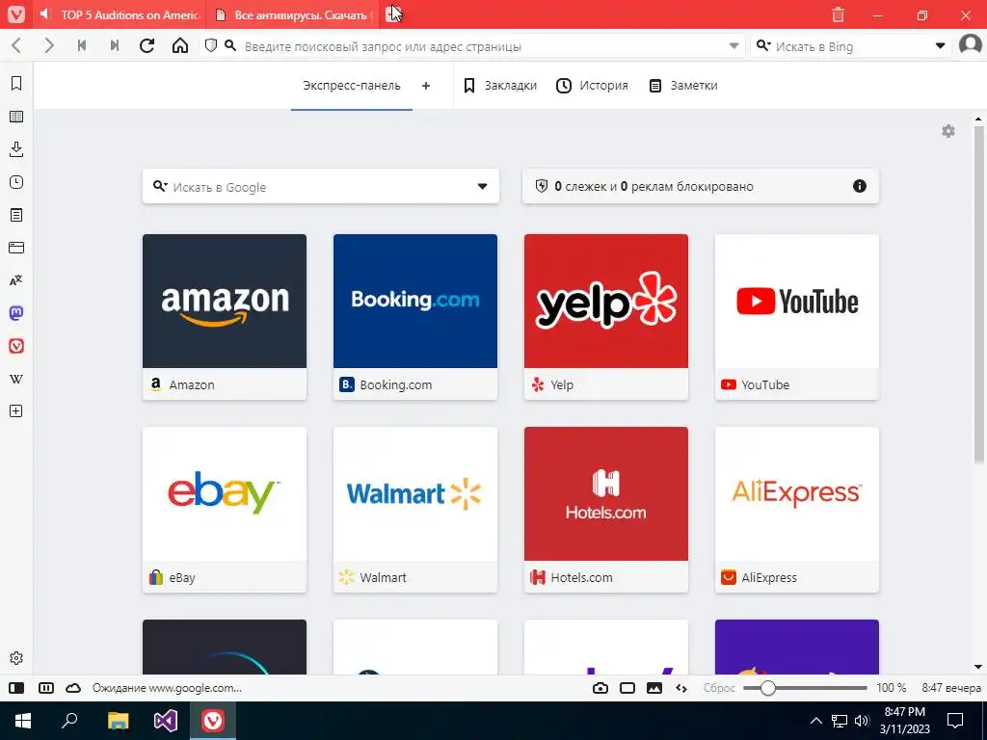The width and height of the screenshot is (987, 740).
Task: Go forward with the forward arrow
Action: tap(49, 46)
